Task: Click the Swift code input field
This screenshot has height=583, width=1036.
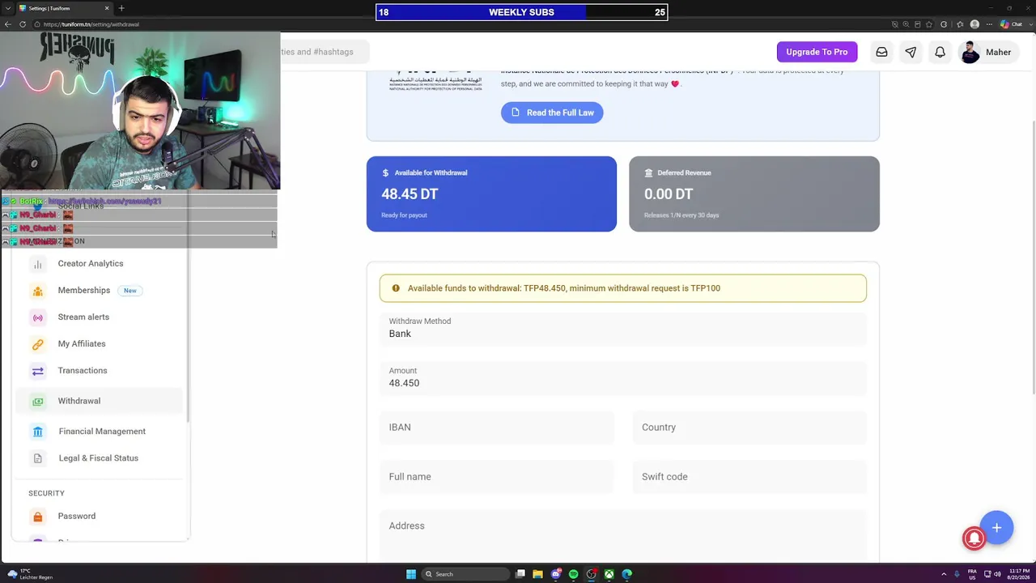Action: point(749,477)
